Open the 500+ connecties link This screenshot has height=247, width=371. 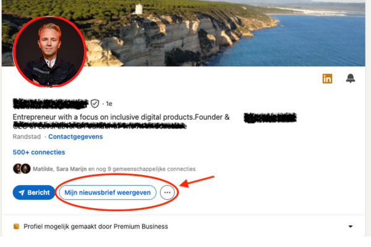tap(39, 153)
